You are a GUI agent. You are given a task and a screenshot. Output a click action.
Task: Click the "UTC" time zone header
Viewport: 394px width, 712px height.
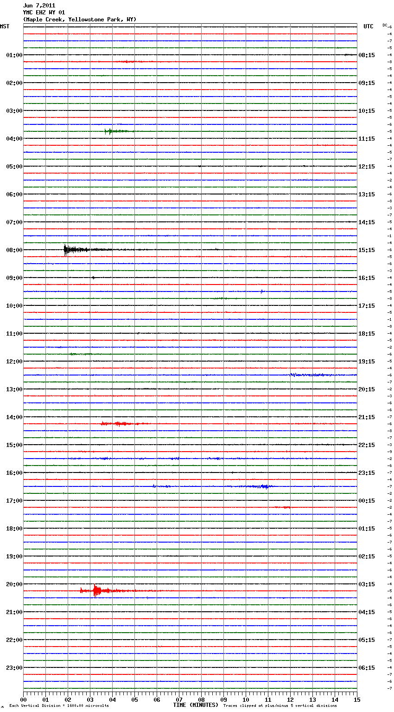369,26
